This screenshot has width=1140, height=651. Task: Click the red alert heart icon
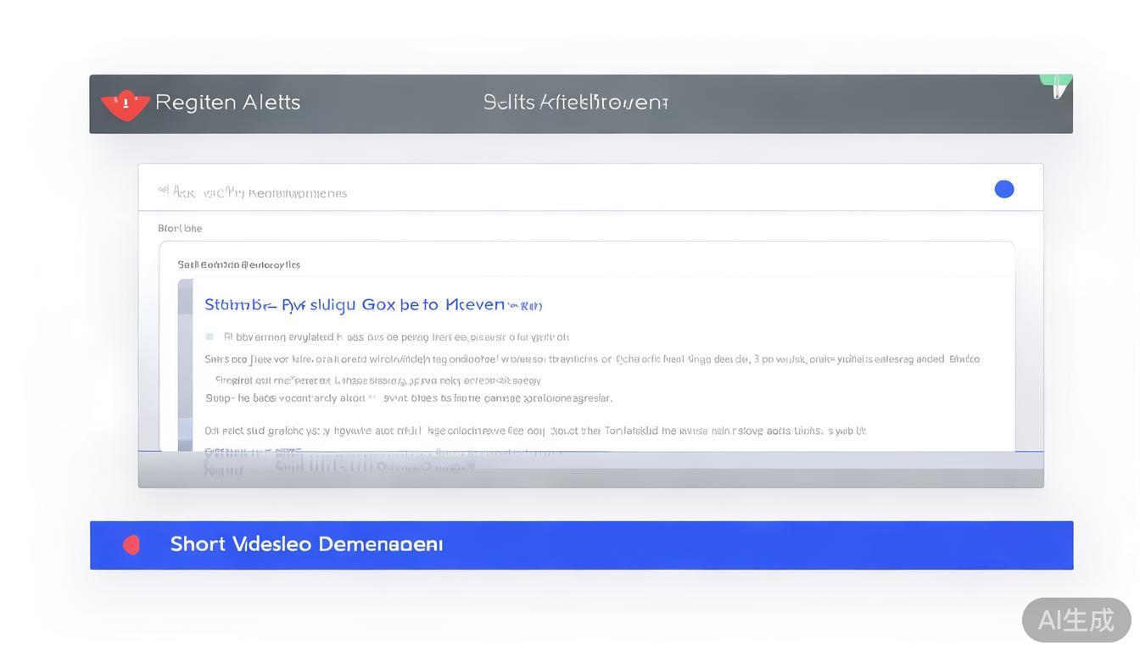[126, 104]
